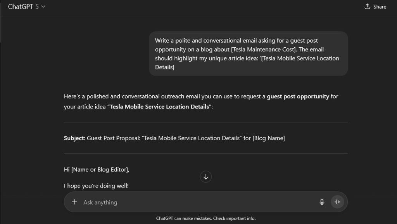Expand model options via the chevron beside ChatGPT
This screenshot has width=397, height=224.
coord(43,7)
